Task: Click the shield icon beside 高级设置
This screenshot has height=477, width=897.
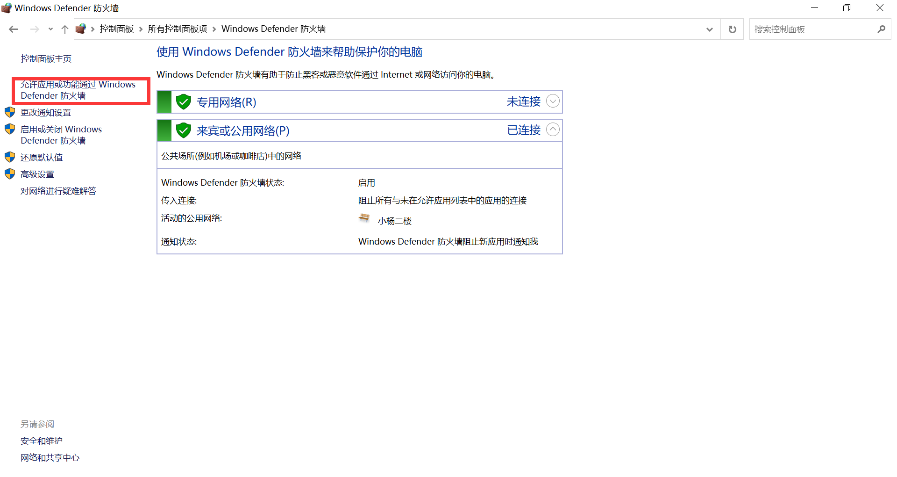Action: pyautogui.click(x=10, y=174)
